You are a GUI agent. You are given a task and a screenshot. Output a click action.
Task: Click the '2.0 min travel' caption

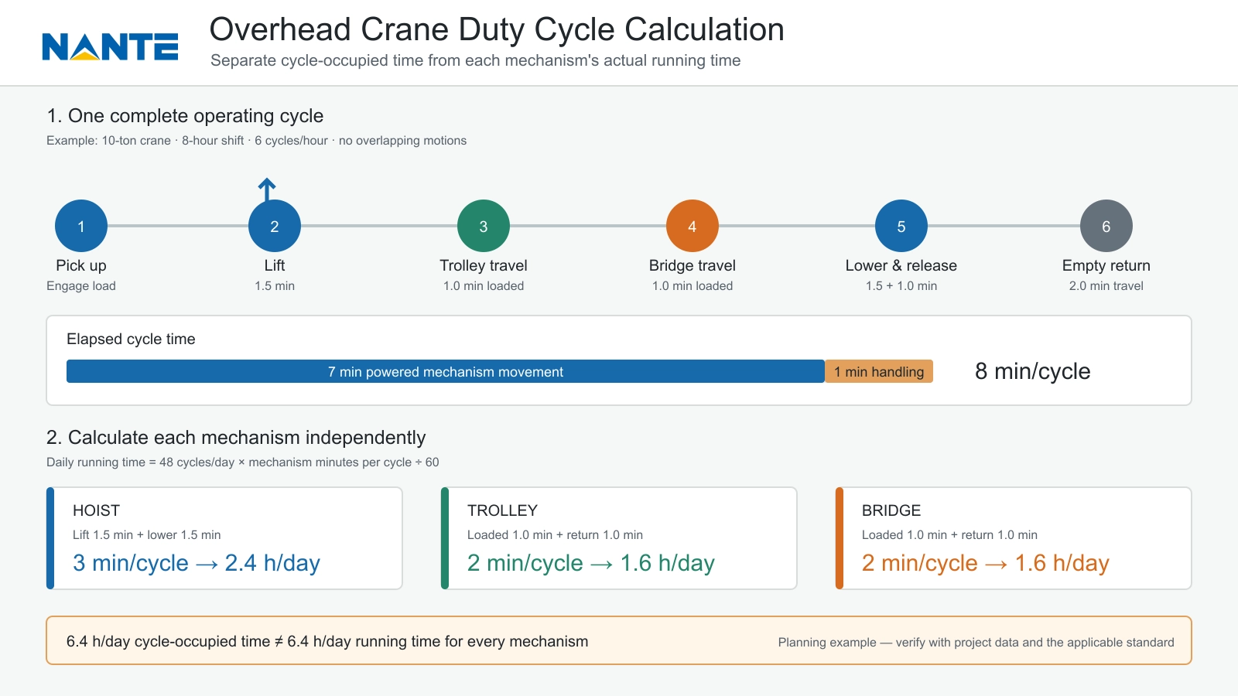tap(1106, 286)
